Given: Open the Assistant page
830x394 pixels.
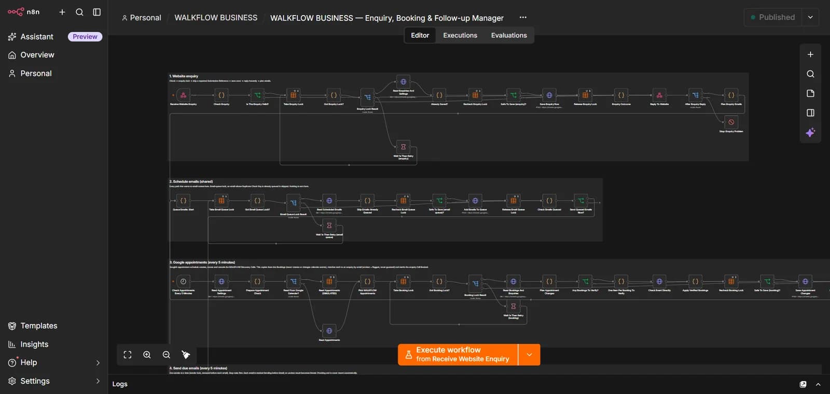Looking at the screenshot, I should [x=37, y=37].
